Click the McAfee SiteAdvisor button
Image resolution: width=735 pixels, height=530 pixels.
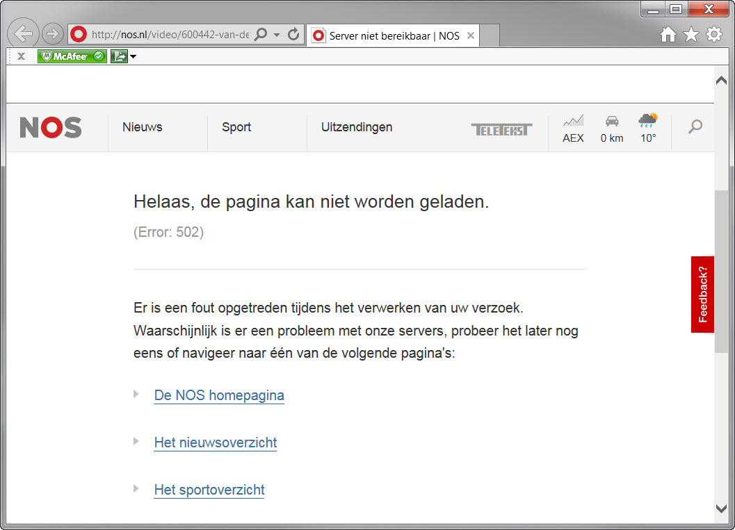[x=72, y=56]
